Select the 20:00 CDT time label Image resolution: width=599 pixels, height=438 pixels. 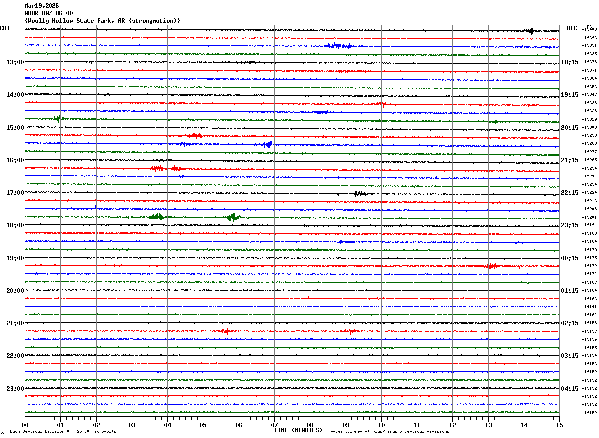pos(15,291)
